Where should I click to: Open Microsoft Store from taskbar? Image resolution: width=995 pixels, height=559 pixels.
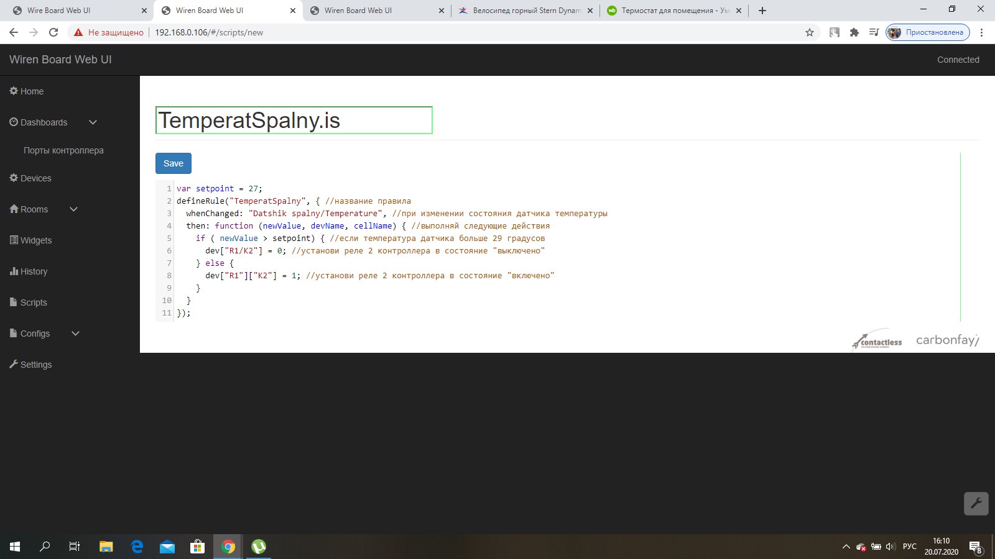197,547
